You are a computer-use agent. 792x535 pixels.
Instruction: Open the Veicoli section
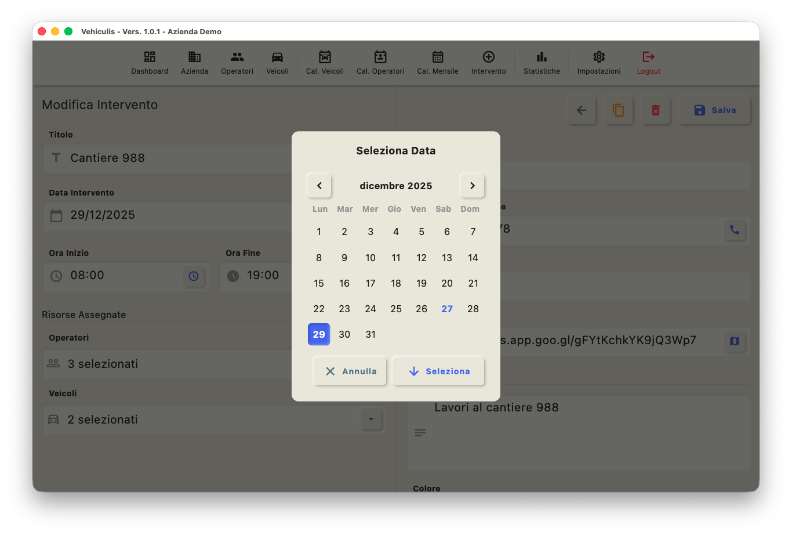[x=277, y=63]
